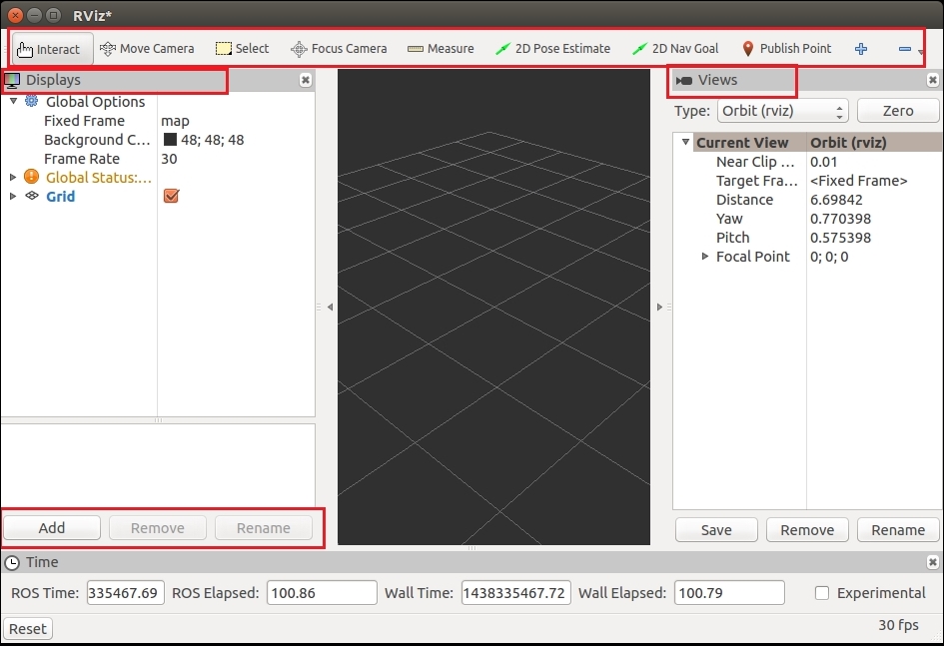Select the 2D Pose Estimate tool

[x=552, y=49]
